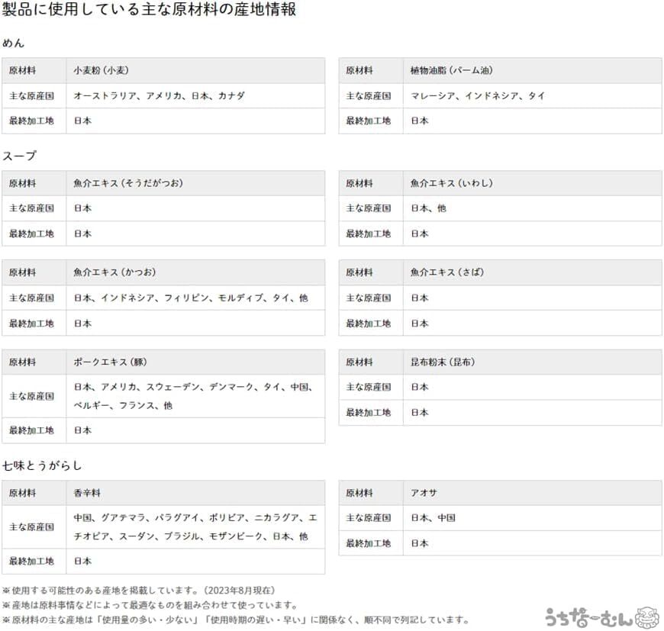Click origin list マレーシア、インドネシア、タイ
This screenshot has height=631, width=664.
click(478, 95)
